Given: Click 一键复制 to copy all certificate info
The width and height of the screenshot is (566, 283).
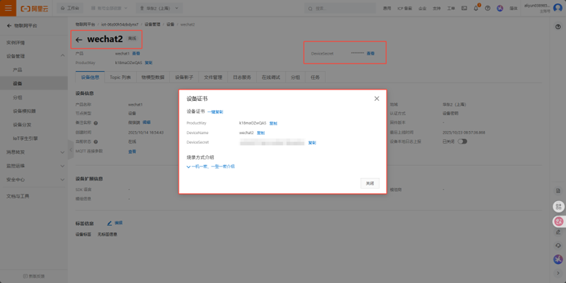Looking at the screenshot, I should coord(215,112).
